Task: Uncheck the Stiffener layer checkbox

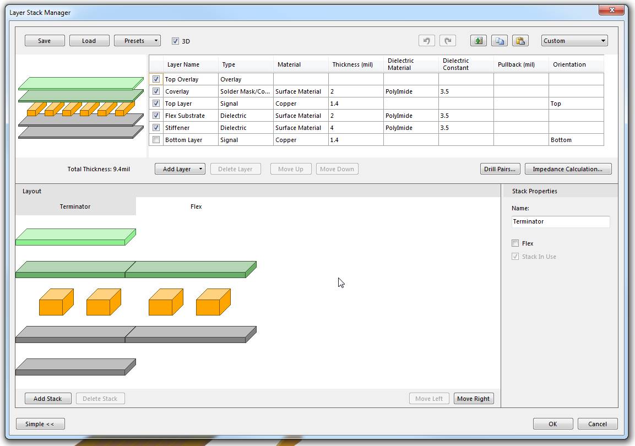Action: pos(156,128)
